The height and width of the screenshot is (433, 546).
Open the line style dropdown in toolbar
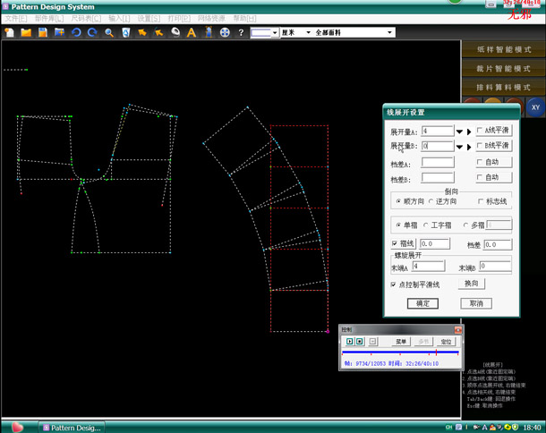click(275, 33)
